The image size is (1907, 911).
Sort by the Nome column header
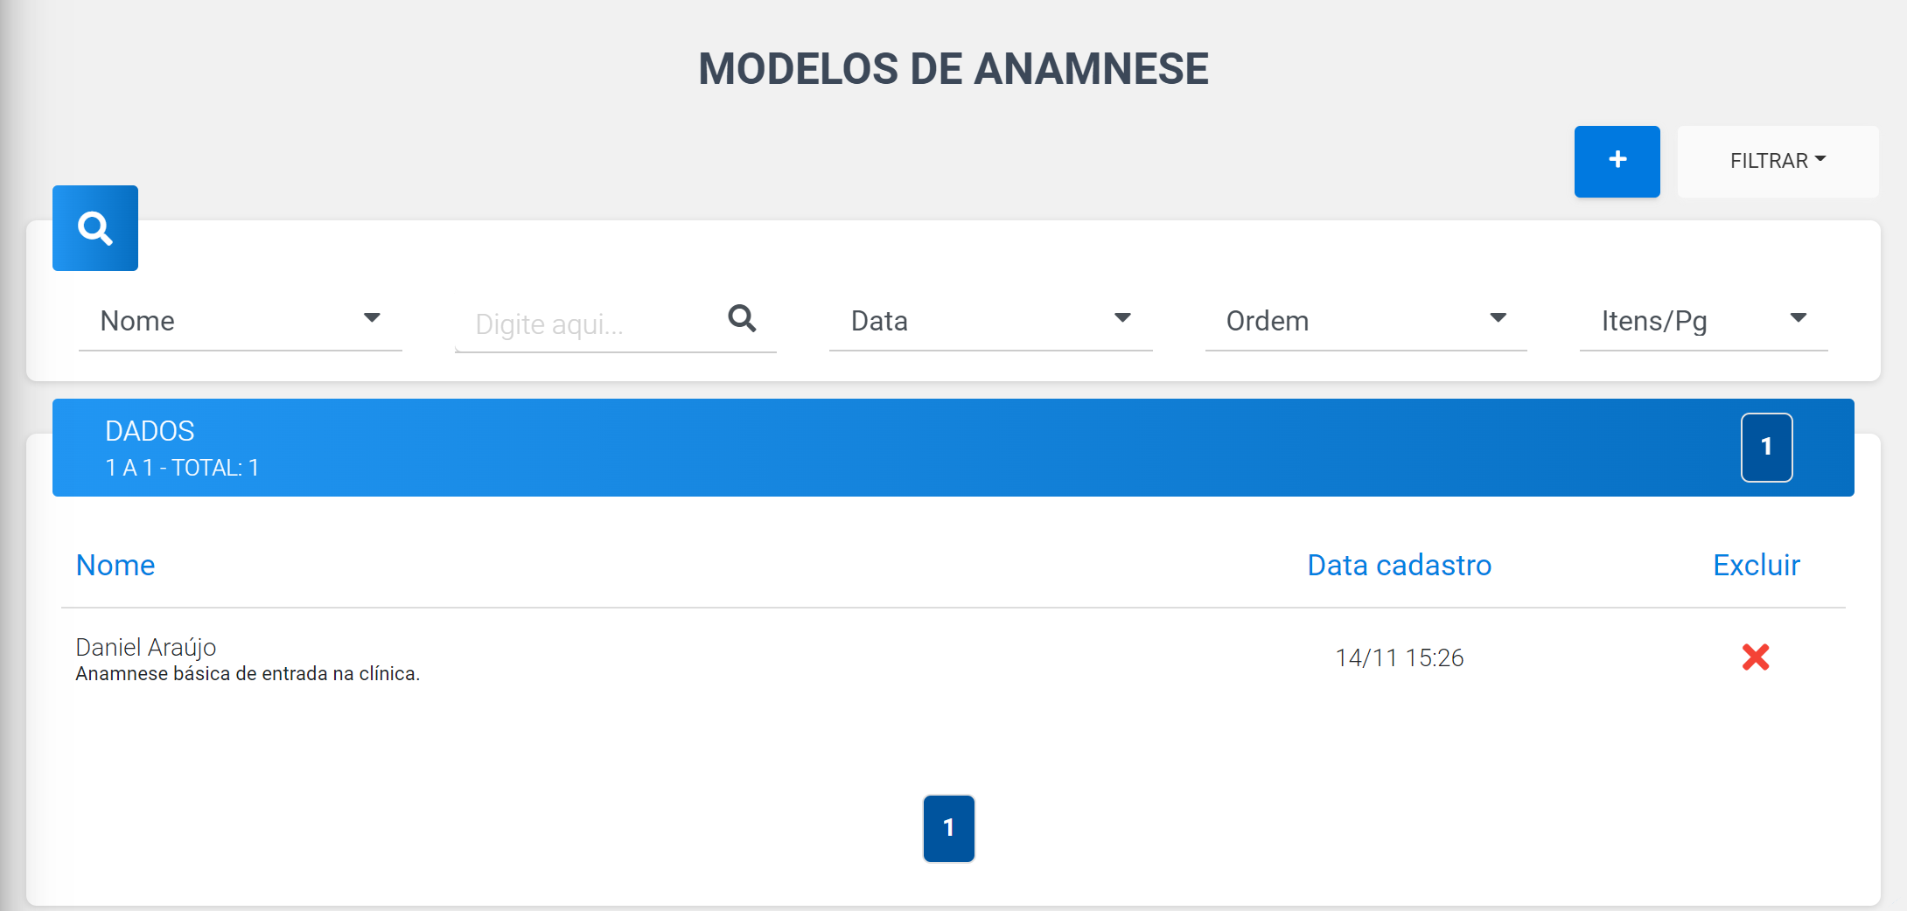[115, 565]
